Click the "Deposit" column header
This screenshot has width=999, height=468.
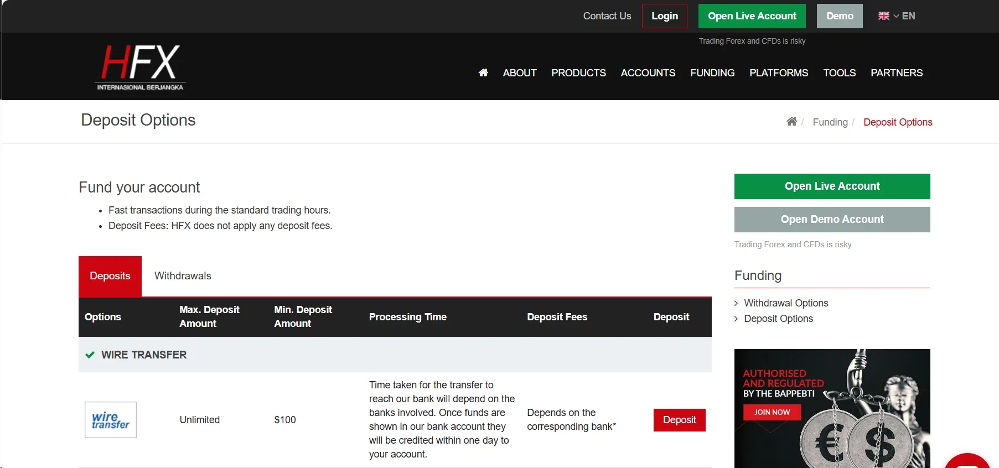click(671, 317)
